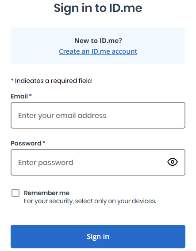Click the asterisk before 'Indicates a required field'
This screenshot has width=196, height=251.
coord(12,80)
